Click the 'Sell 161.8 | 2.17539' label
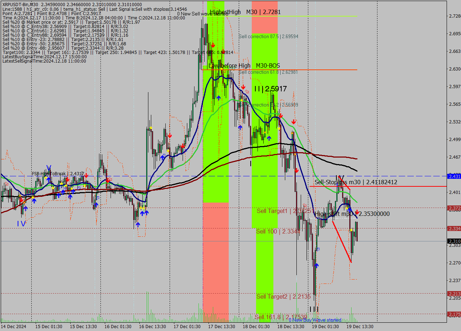The height and width of the screenshot is (331, 461). click(x=281, y=317)
